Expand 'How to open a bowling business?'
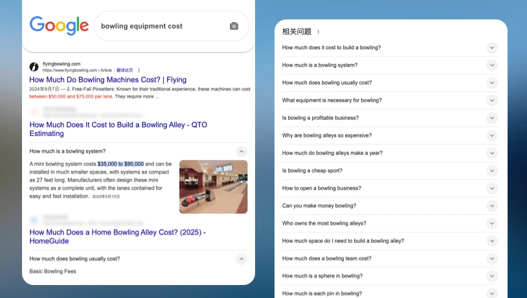Image resolution: width=527 pixels, height=298 pixels. click(491, 189)
